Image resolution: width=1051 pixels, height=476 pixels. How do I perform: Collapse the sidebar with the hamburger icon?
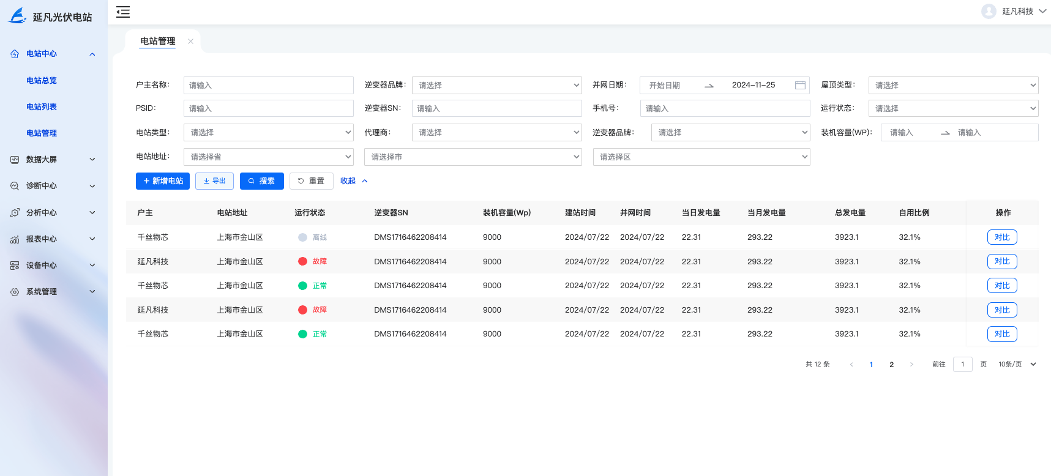coord(123,12)
